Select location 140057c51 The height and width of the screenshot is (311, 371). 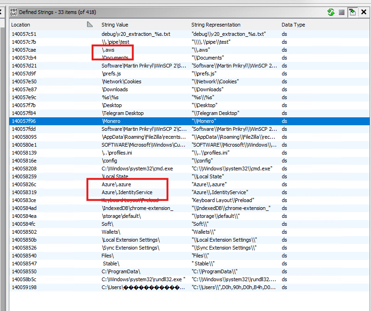pos(24,34)
